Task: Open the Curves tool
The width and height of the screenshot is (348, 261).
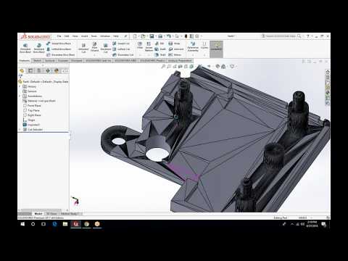Action: coord(204,46)
